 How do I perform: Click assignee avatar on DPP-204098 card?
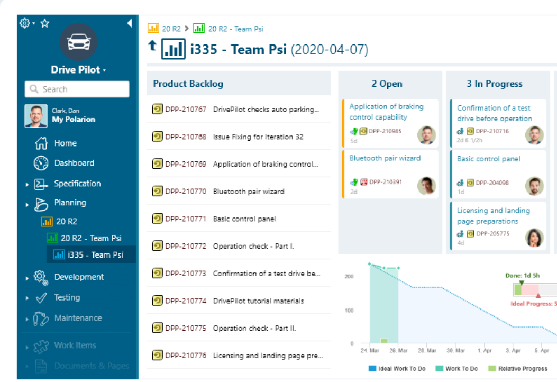tap(534, 186)
